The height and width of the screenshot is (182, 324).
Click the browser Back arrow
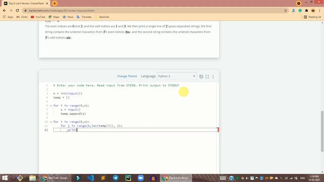point(5,11)
